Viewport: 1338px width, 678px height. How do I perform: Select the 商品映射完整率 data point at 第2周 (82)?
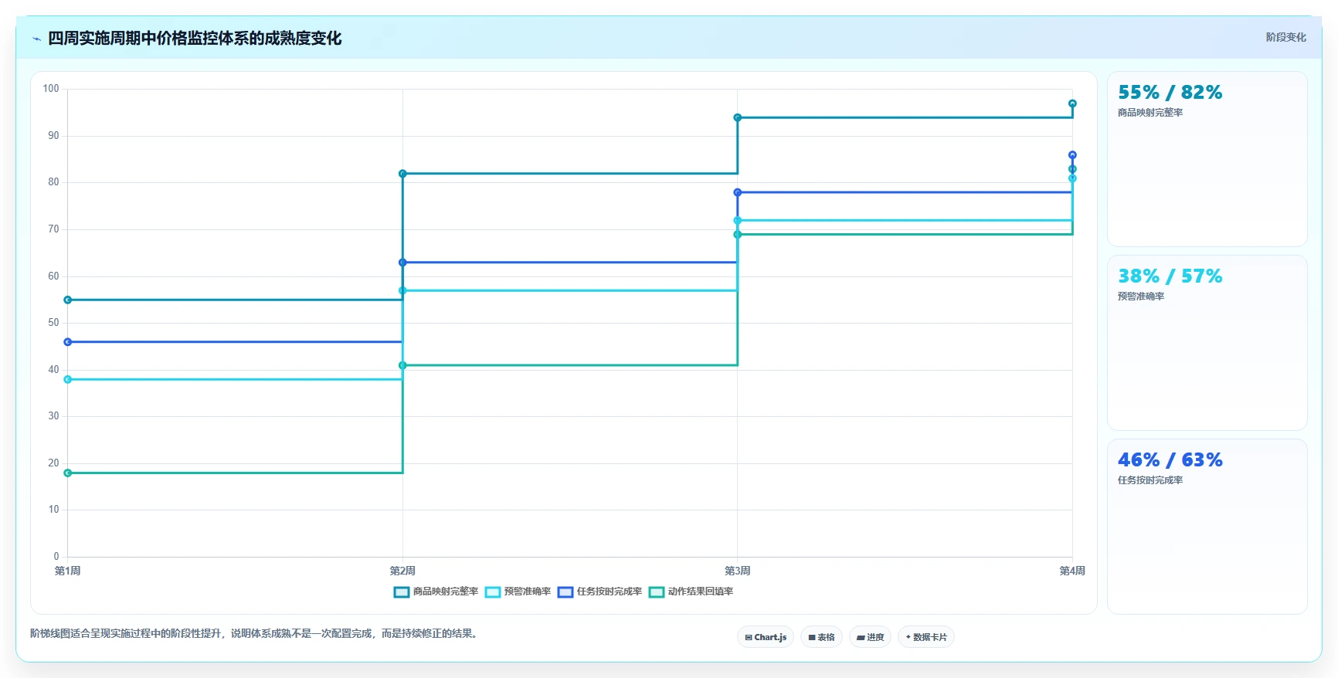[x=402, y=174]
